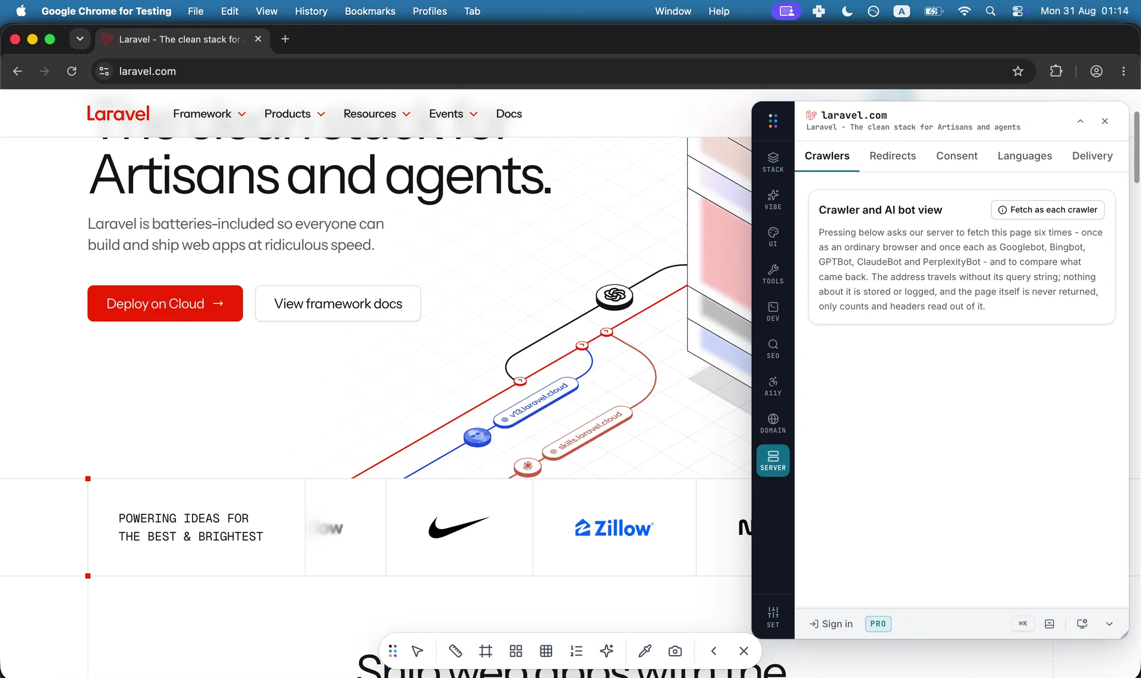Close the extension panel
Screen dimensions: 1141x678
coord(1105,121)
